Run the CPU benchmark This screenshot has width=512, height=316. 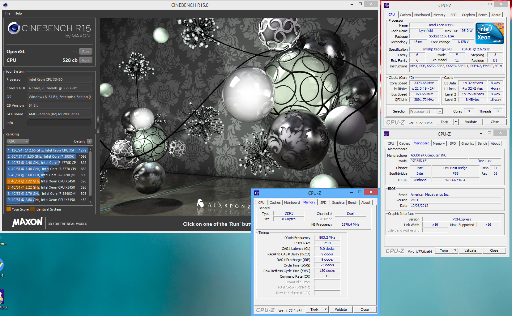pyautogui.click(x=86, y=60)
